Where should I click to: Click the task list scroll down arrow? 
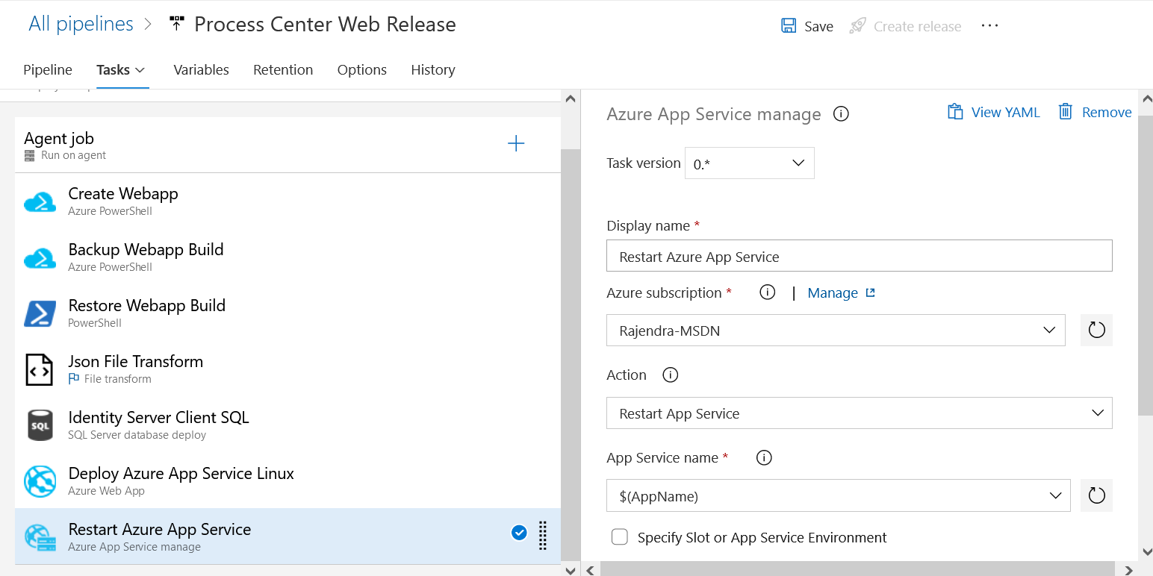[571, 570]
